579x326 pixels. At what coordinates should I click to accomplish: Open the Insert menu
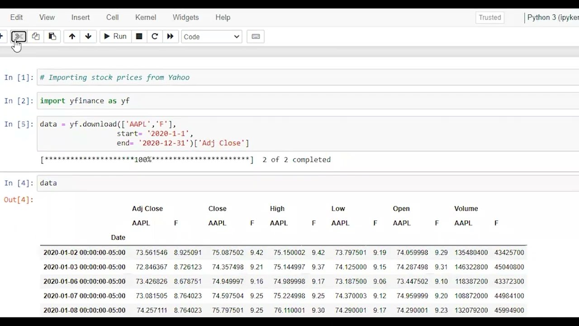(x=81, y=17)
